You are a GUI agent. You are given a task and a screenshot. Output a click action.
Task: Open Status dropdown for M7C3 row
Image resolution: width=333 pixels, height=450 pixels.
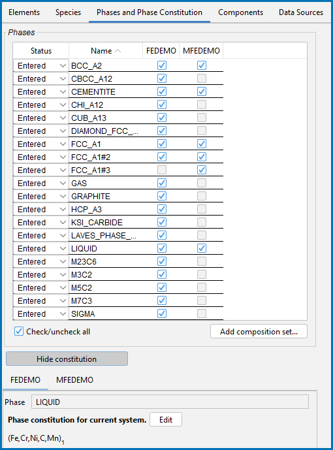click(x=40, y=301)
